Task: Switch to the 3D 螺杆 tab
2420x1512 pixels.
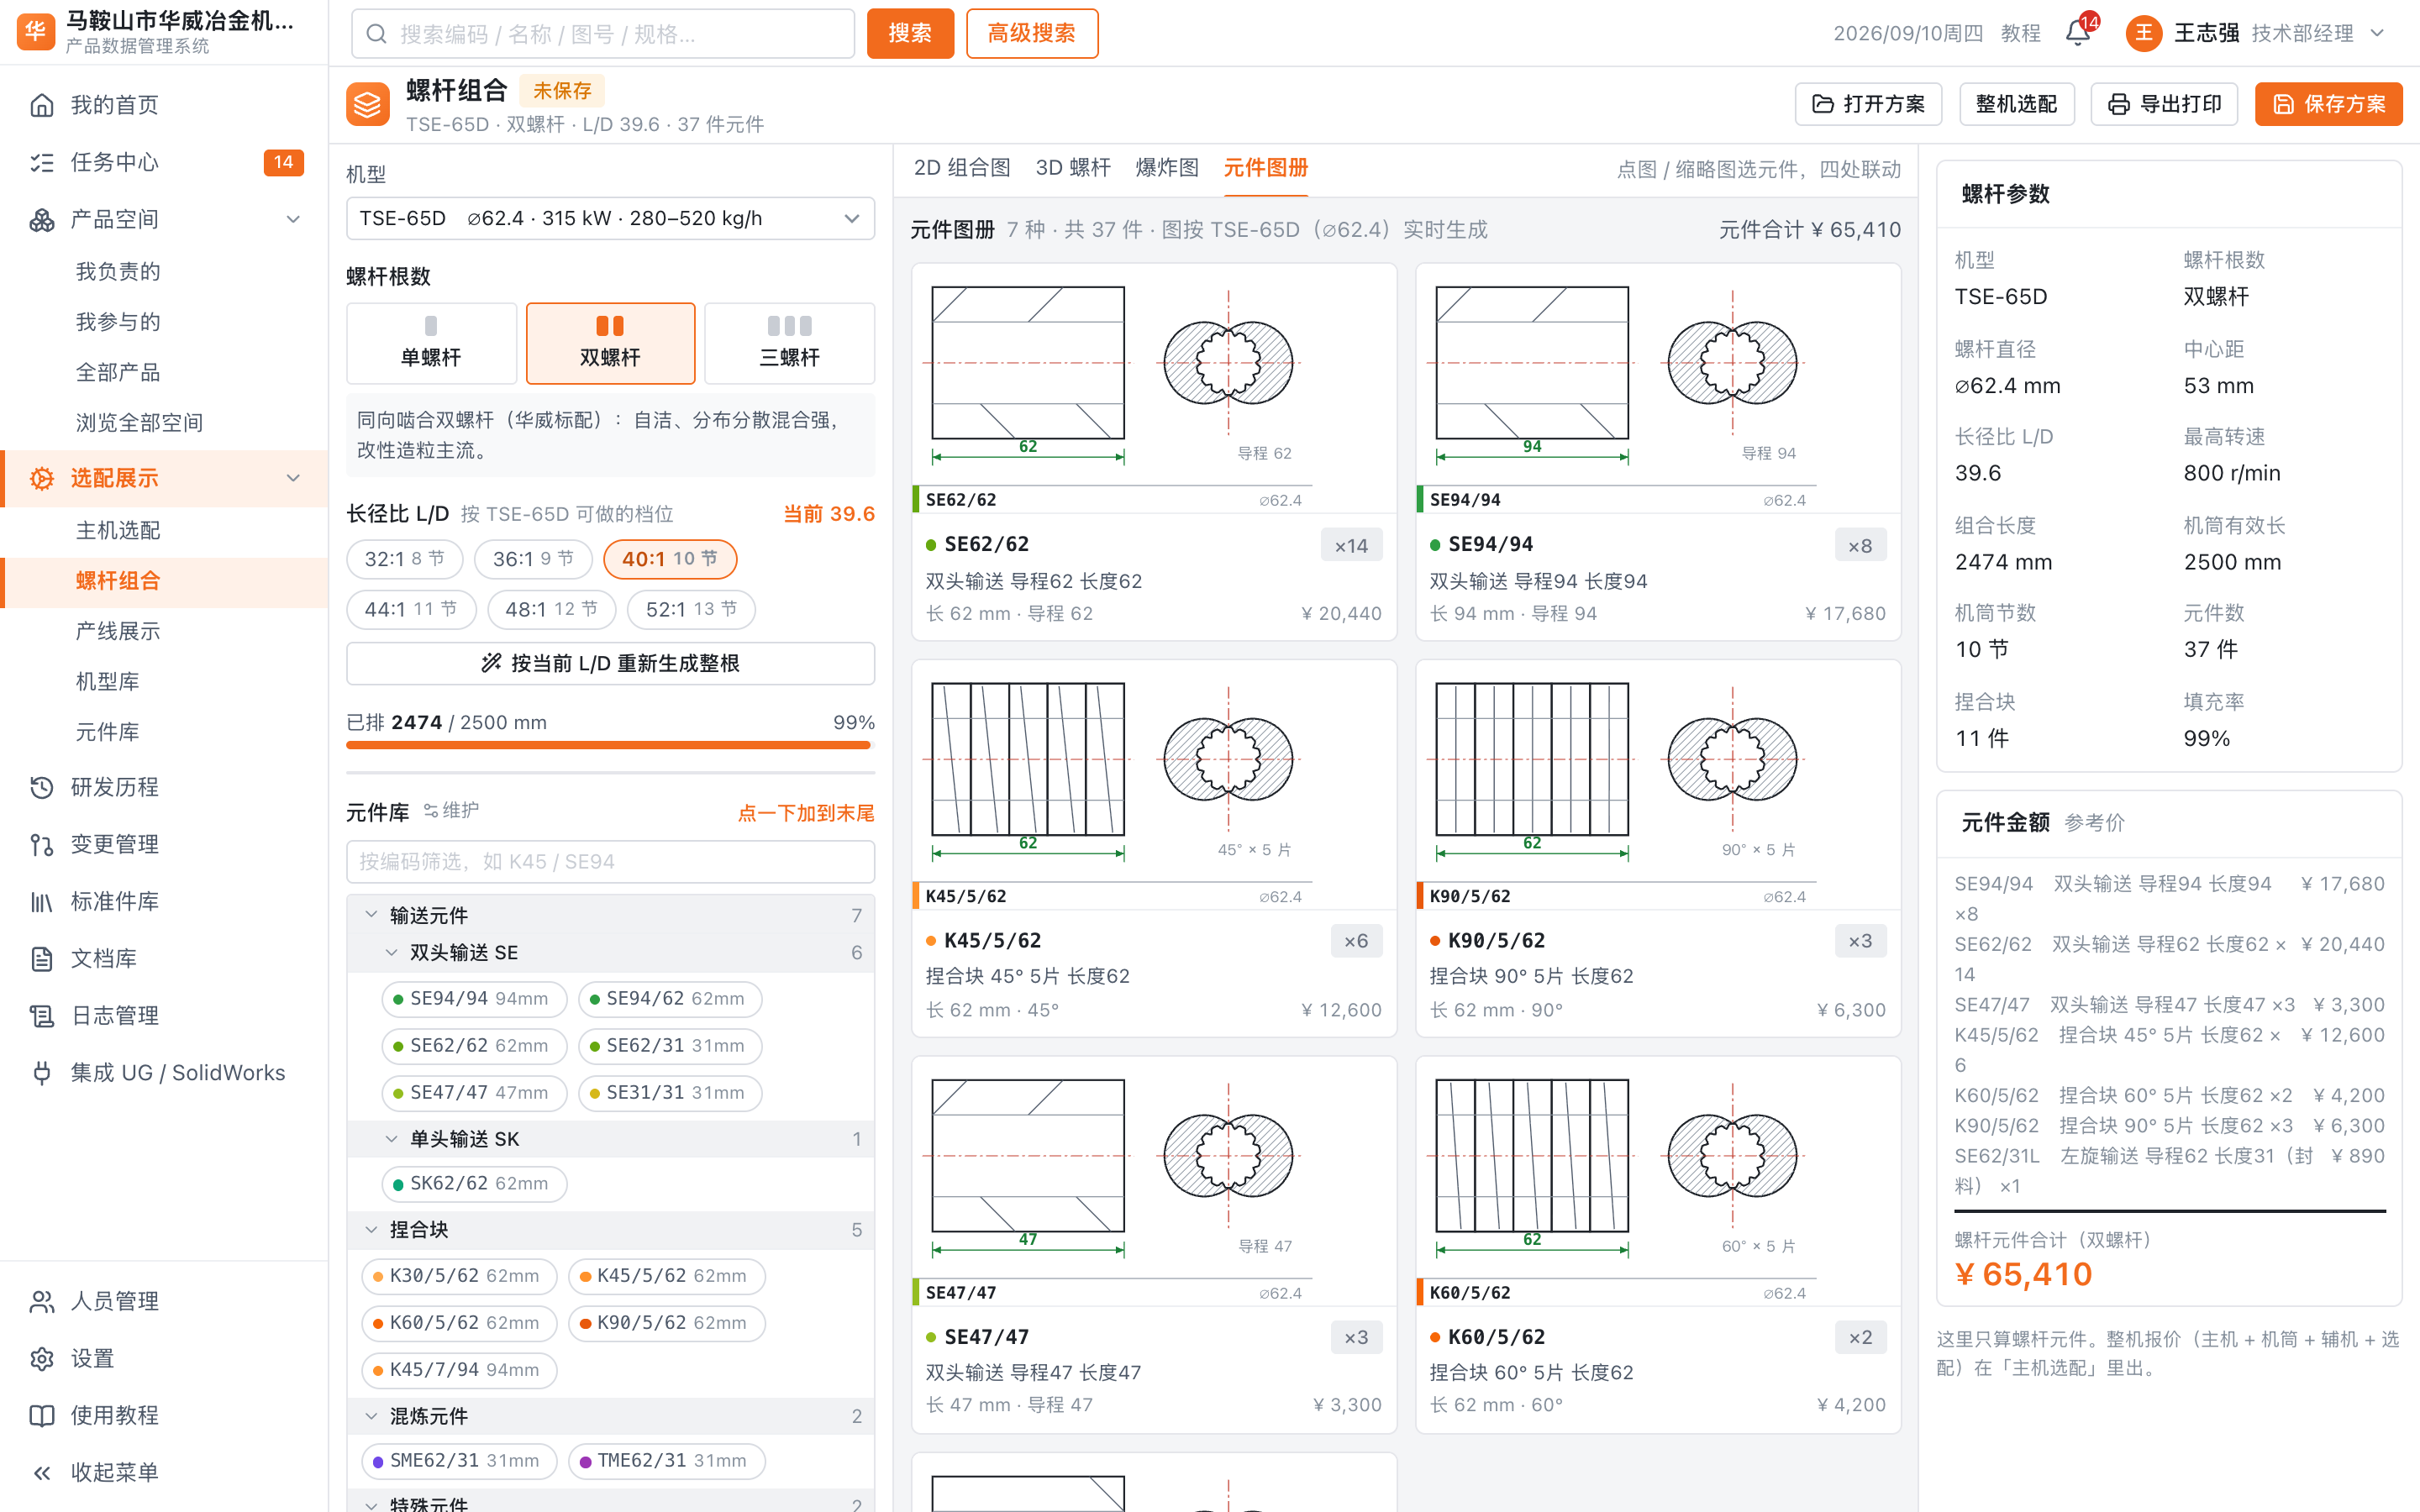Action: coord(1073,168)
